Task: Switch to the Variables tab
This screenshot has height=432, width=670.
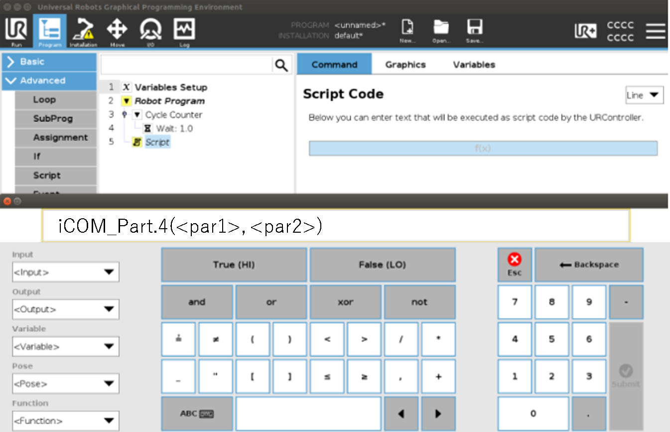Action: [474, 65]
